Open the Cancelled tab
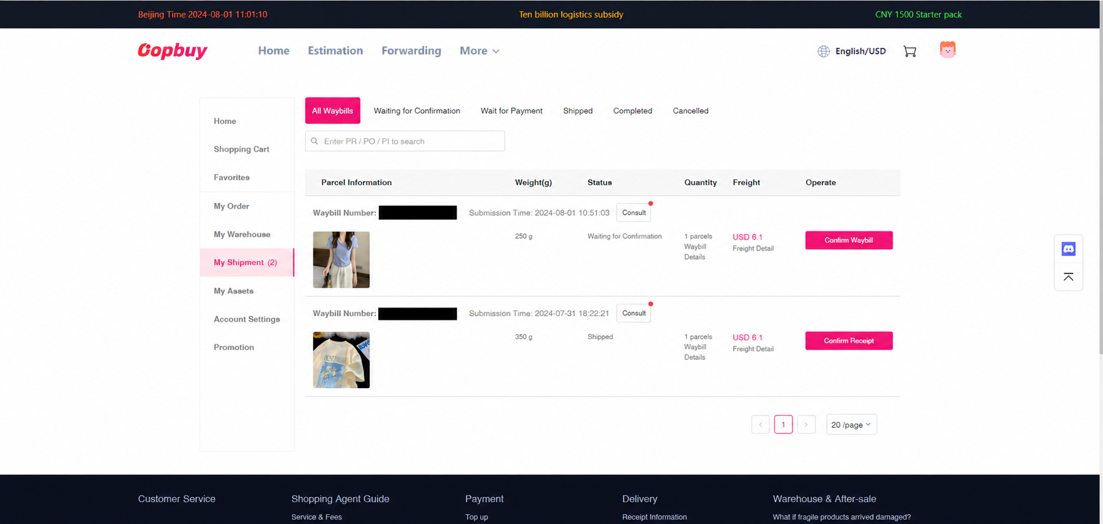 click(690, 111)
